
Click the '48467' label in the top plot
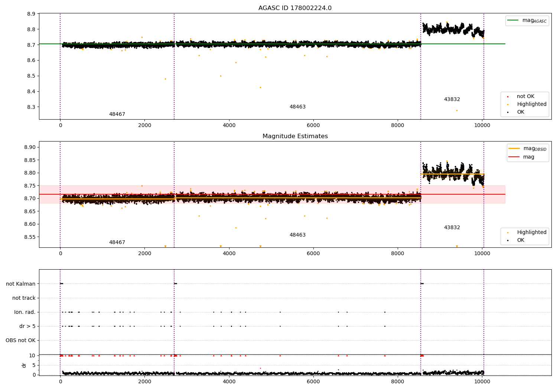(x=117, y=114)
